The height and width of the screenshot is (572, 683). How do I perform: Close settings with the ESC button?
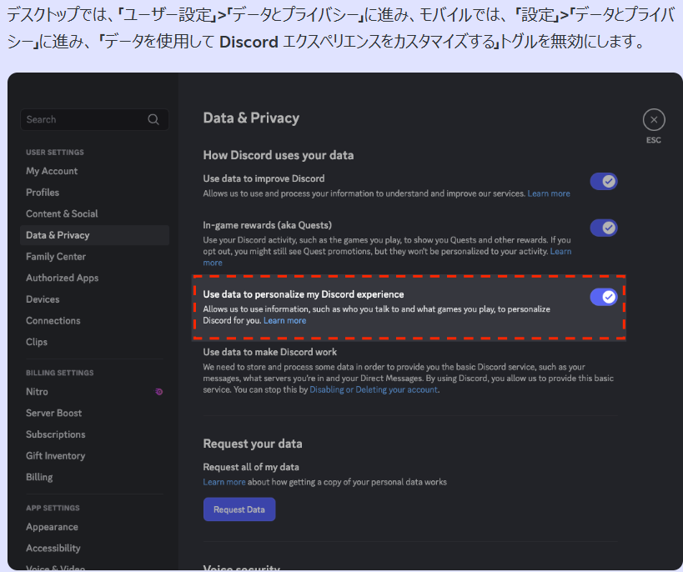tap(654, 119)
